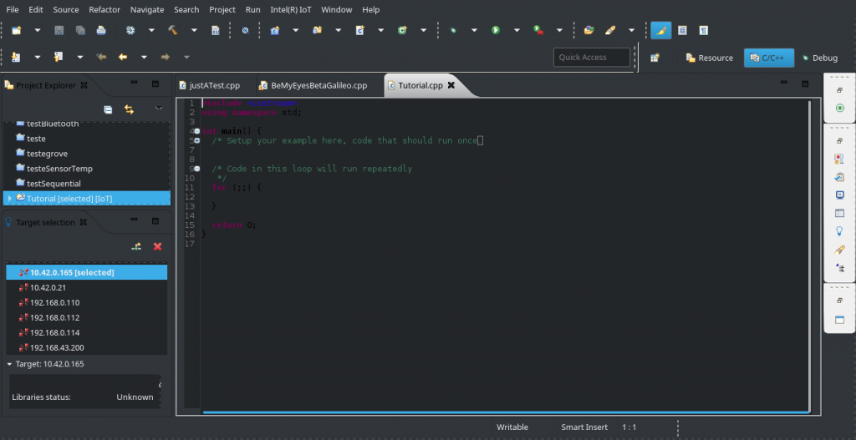Screen dimensions: 856x440
Task: Click the Save icon in the toolbar
Action: tap(59, 30)
